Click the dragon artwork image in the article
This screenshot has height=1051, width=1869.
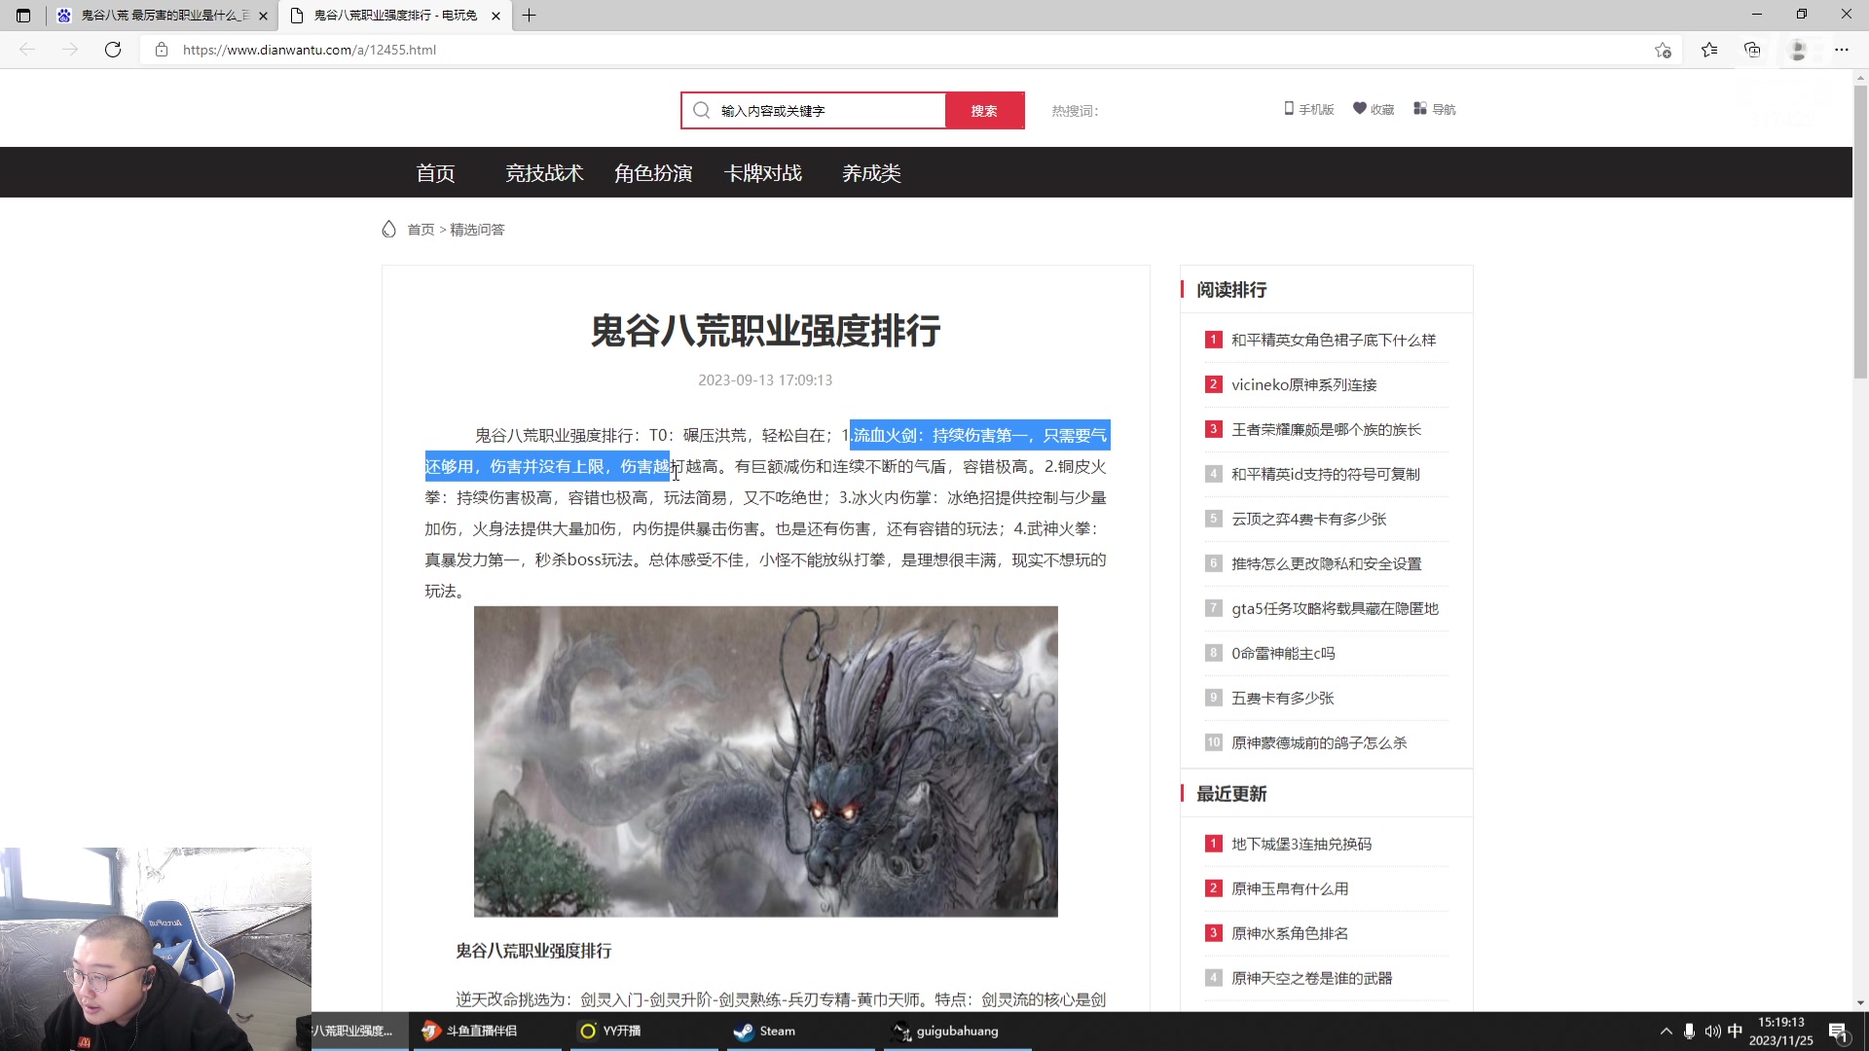coord(765,760)
